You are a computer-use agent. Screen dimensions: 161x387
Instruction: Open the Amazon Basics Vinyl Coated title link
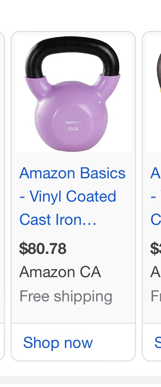pyautogui.click(x=72, y=196)
